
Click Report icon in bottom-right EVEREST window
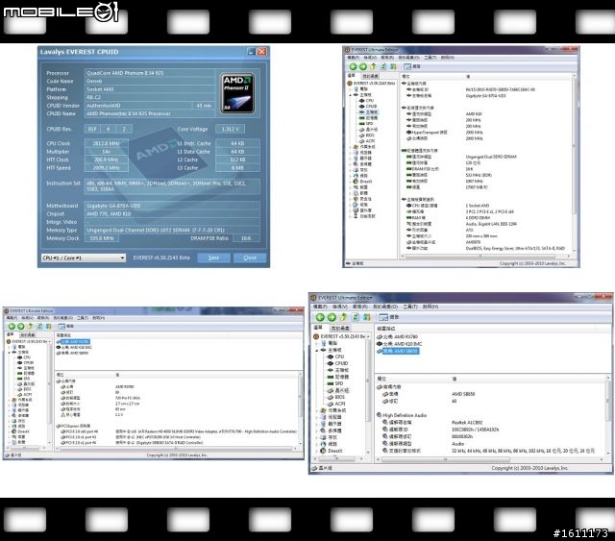tap(383, 317)
